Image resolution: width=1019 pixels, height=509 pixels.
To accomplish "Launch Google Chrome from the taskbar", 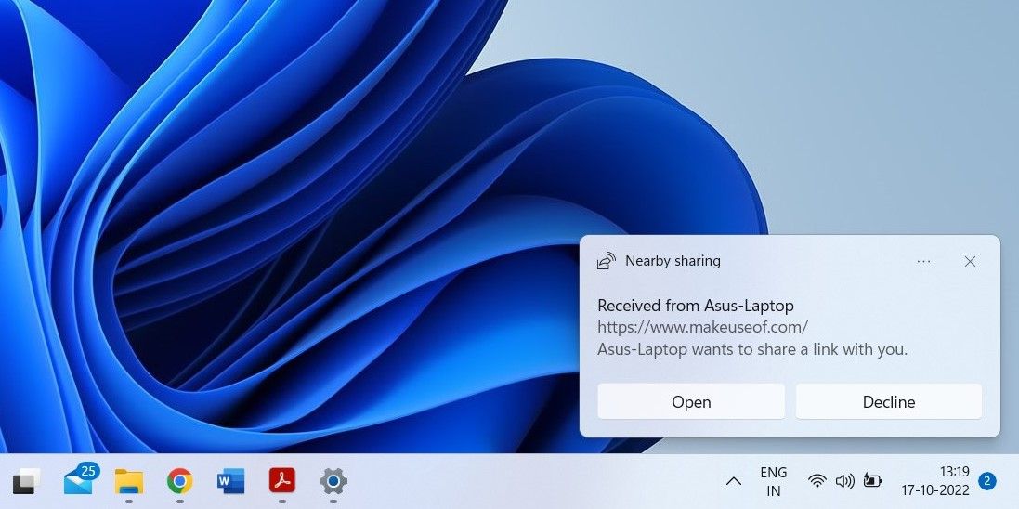I will 179,481.
